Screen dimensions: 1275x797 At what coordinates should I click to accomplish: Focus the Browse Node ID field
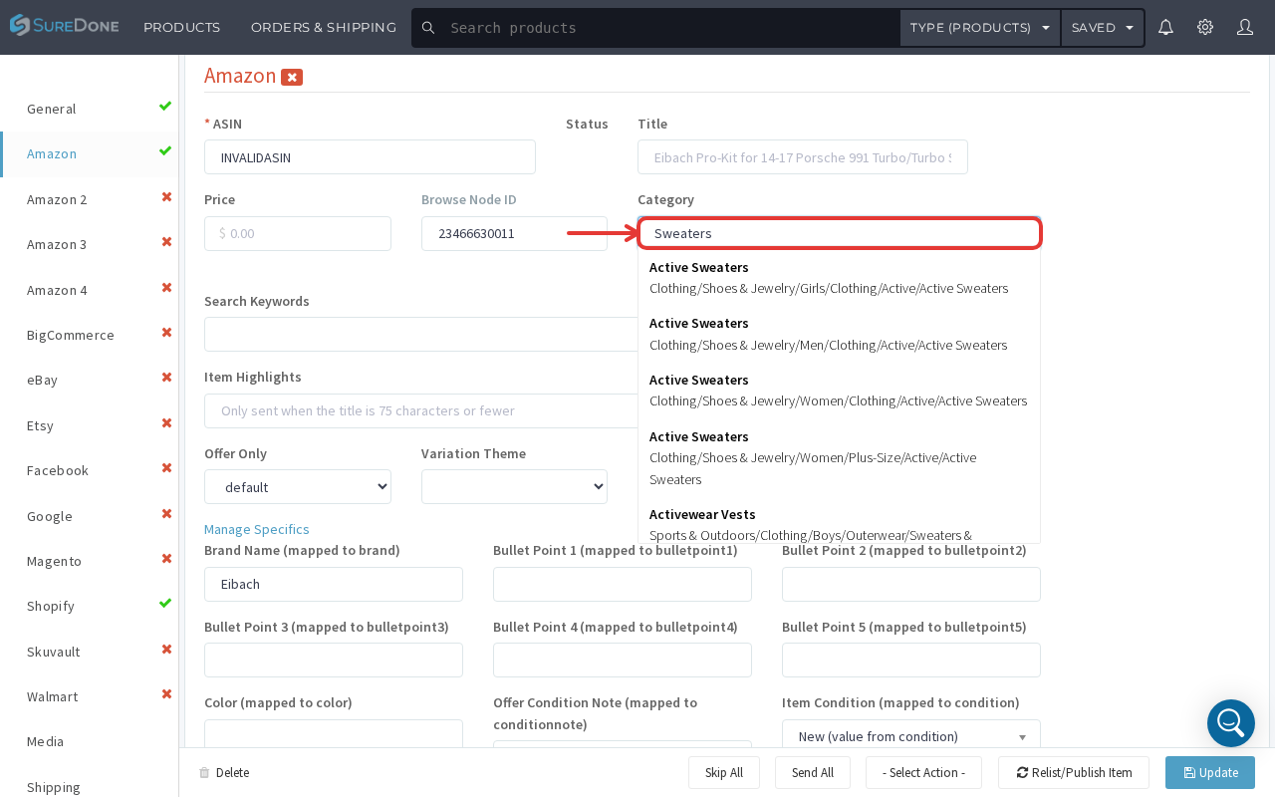514,233
